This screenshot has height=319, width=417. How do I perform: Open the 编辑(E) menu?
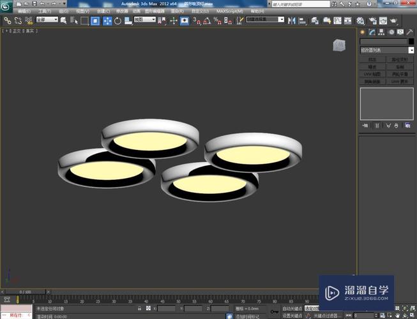click(x=24, y=11)
